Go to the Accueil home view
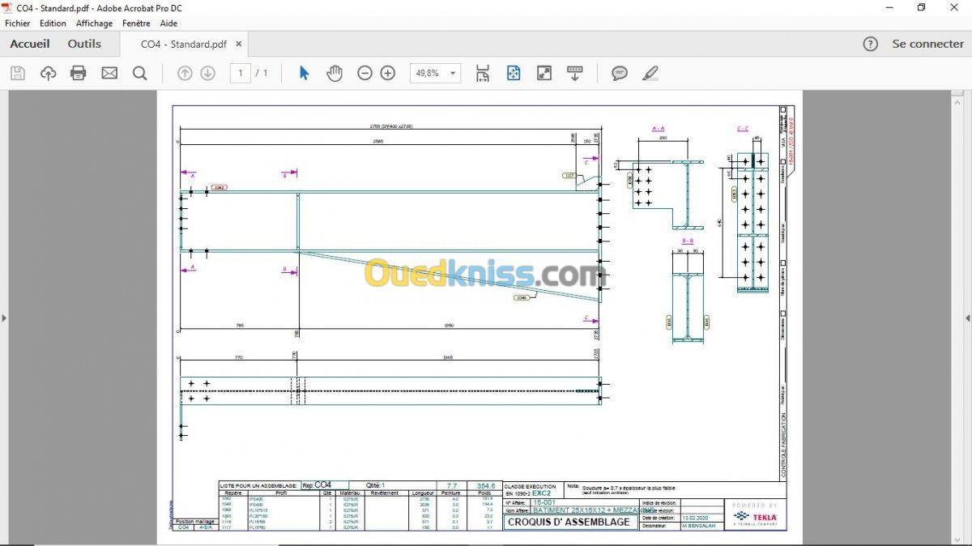The height and width of the screenshot is (546, 972). (30, 44)
